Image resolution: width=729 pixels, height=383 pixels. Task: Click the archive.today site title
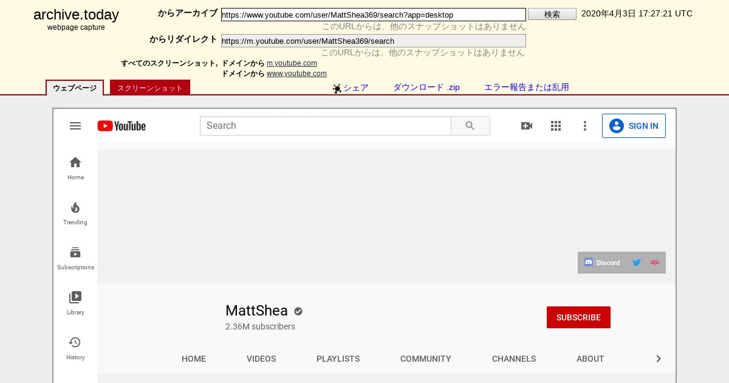[76, 15]
